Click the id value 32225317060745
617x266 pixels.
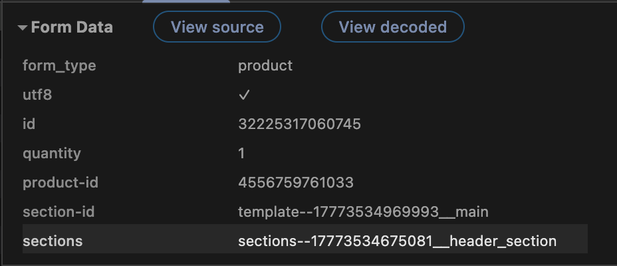(299, 124)
